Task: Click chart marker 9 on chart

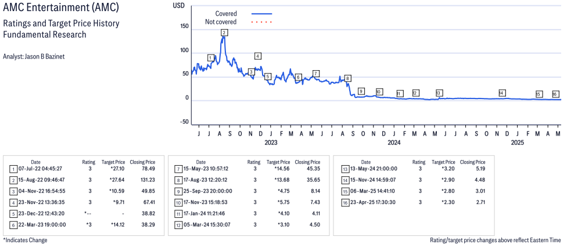Action: pos(361,91)
